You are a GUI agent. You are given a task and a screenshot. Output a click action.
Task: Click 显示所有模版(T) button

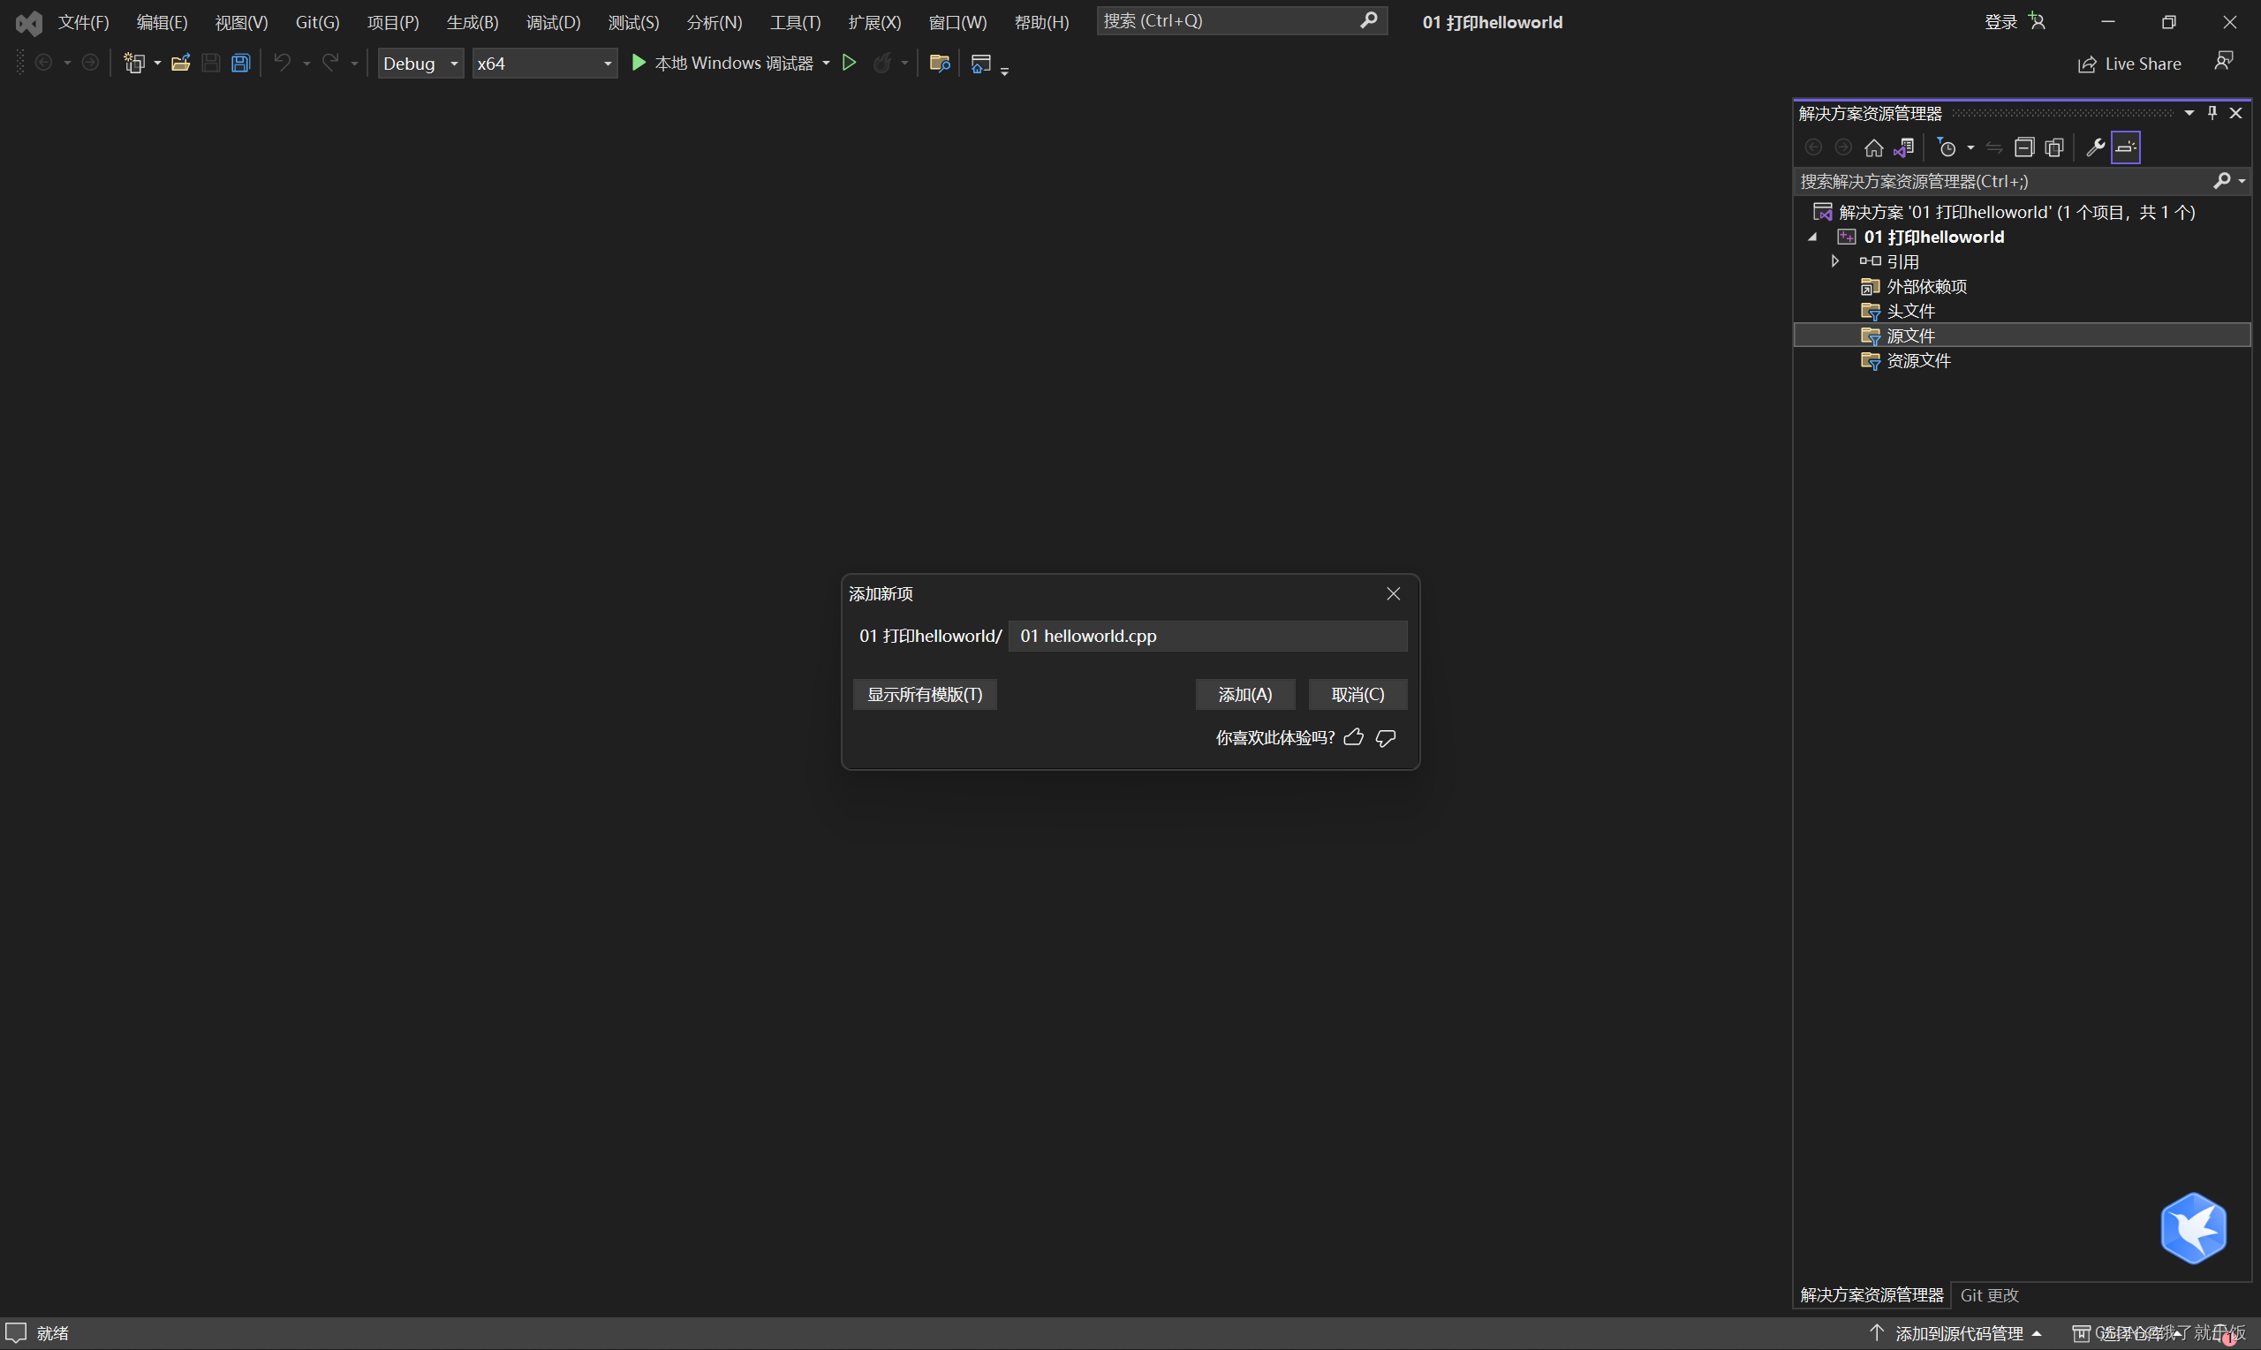(925, 694)
